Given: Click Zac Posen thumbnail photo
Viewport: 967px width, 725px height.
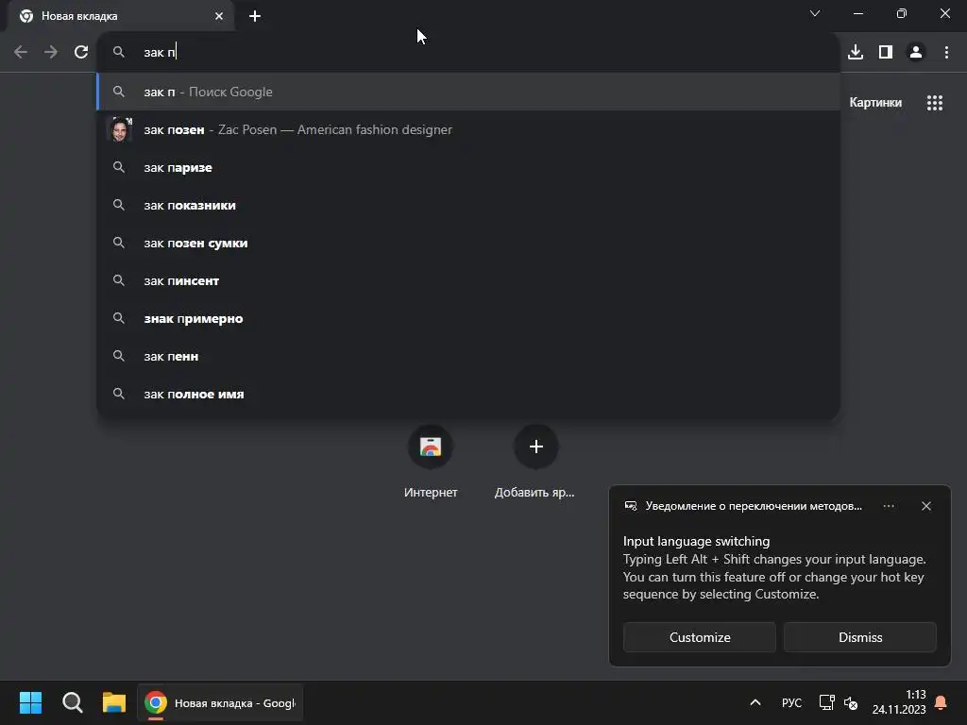Looking at the screenshot, I should (x=120, y=129).
